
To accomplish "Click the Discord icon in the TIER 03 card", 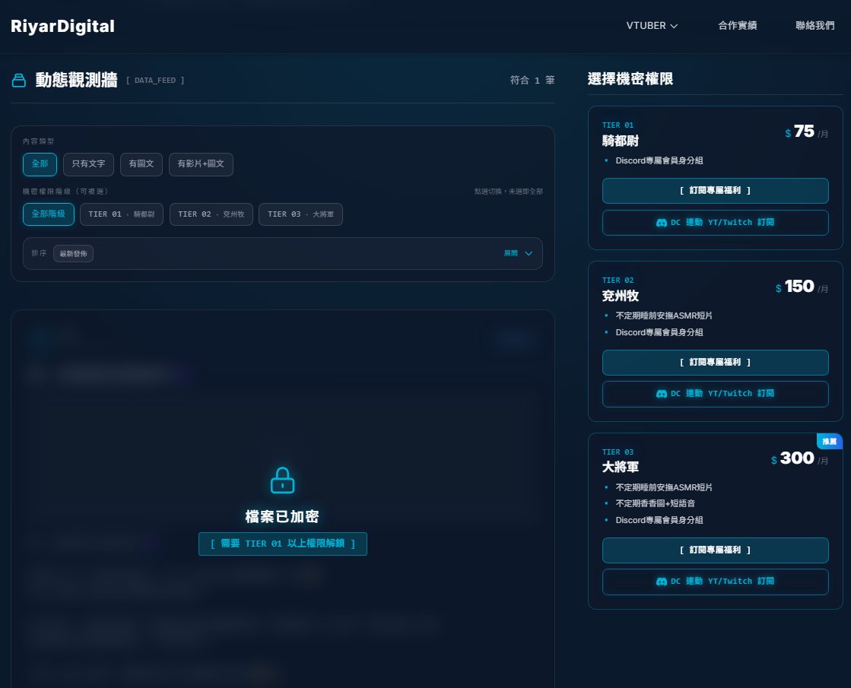I will point(661,582).
